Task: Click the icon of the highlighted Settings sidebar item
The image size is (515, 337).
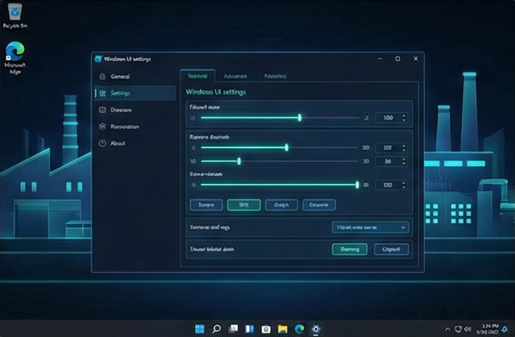Action: 103,93
